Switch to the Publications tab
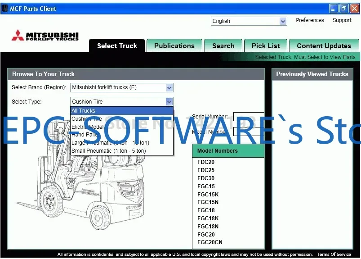This screenshot has height=259, width=361. [174, 45]
